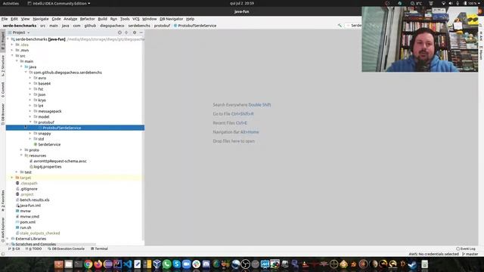
Task: Select log4j.properties in resources
Action: coord(47,166)
